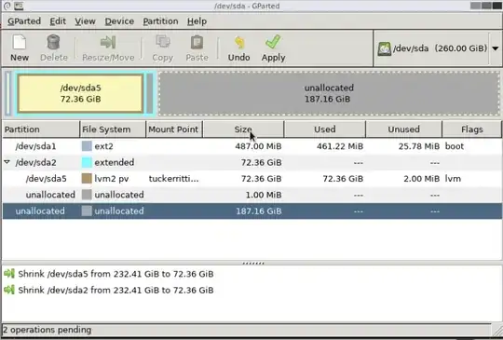Click the New partition toolbar icon

(x=20, y=42)
